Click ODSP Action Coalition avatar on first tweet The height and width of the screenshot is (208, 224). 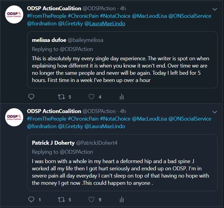[14, 14]
